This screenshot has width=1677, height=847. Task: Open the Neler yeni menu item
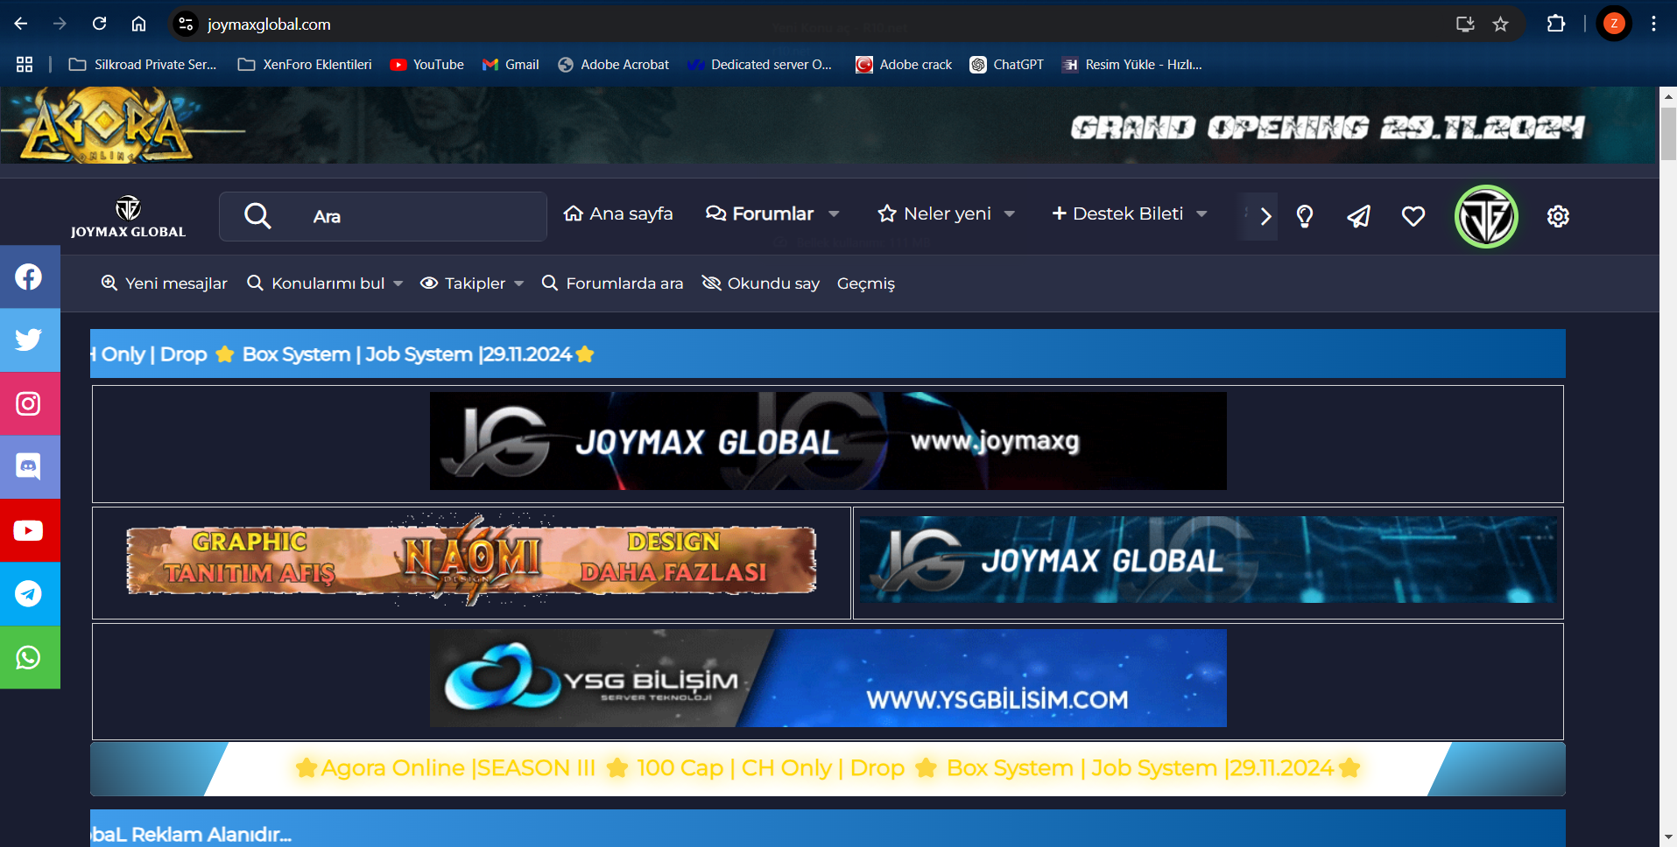click(x=934, y=213)
